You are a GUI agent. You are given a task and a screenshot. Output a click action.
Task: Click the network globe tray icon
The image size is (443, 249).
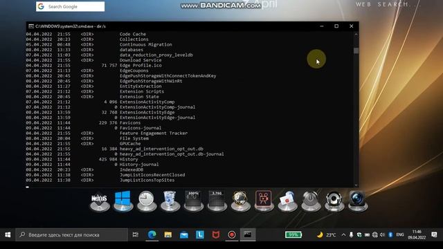coord(375,234)
